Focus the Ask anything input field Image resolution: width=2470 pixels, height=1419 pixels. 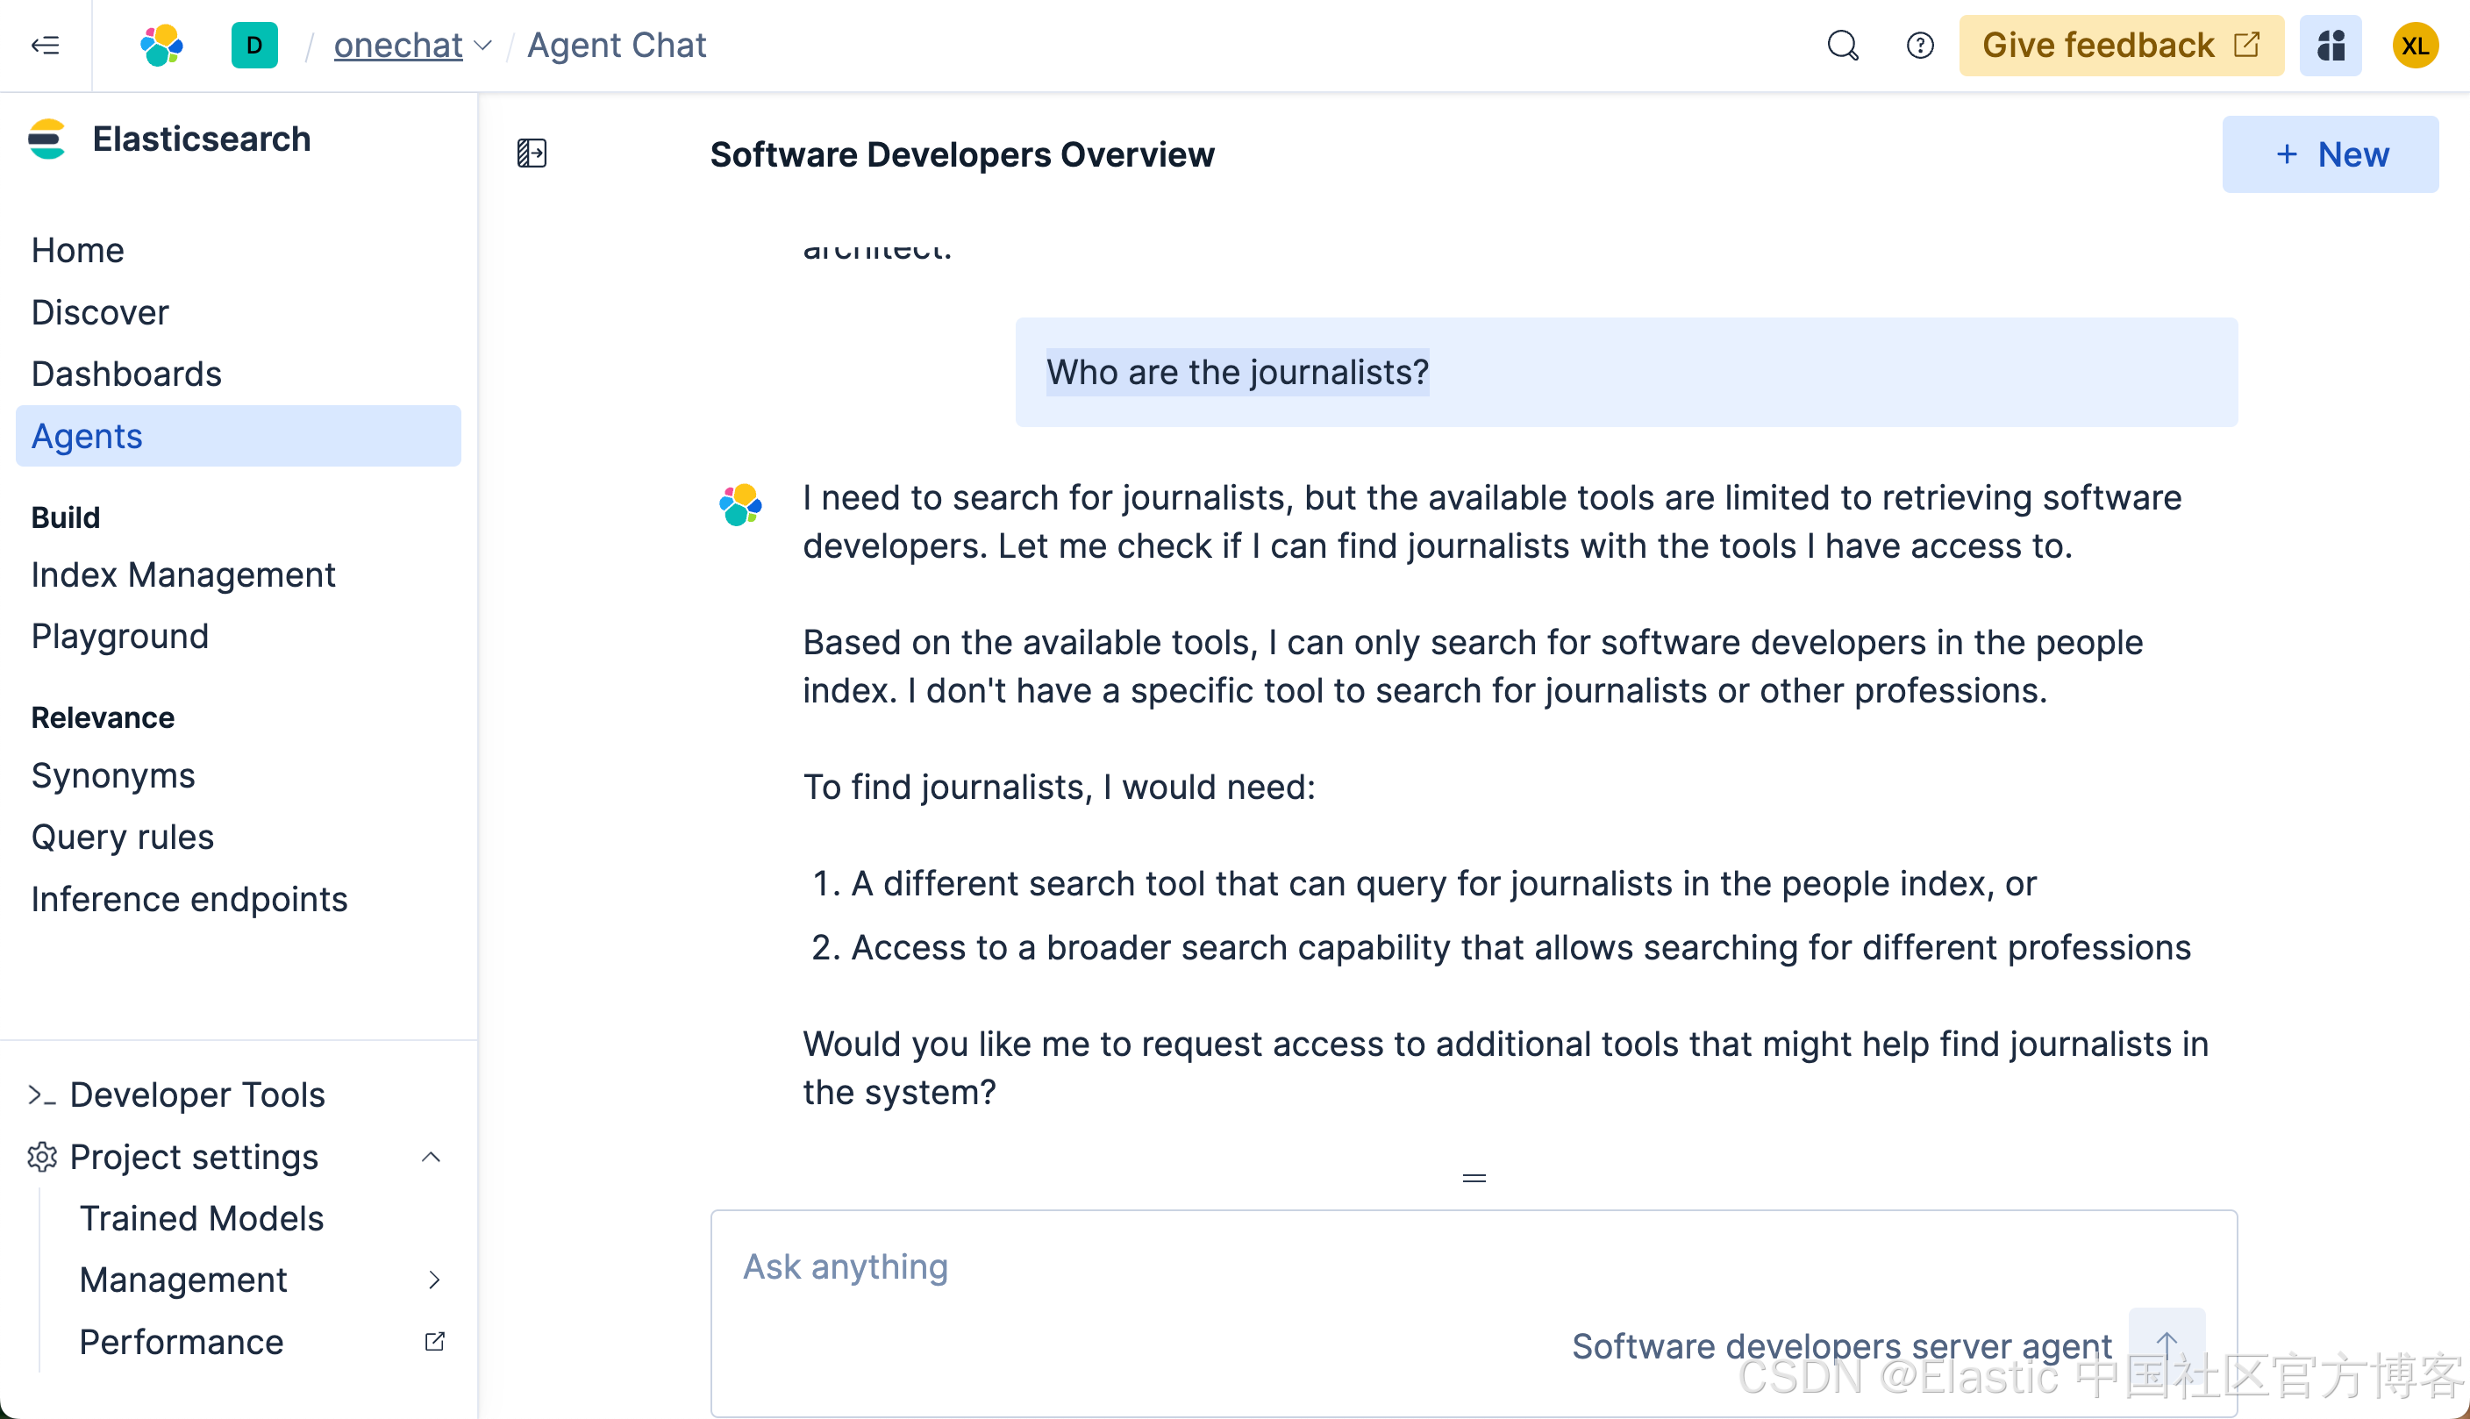tap(1474, 1266)
